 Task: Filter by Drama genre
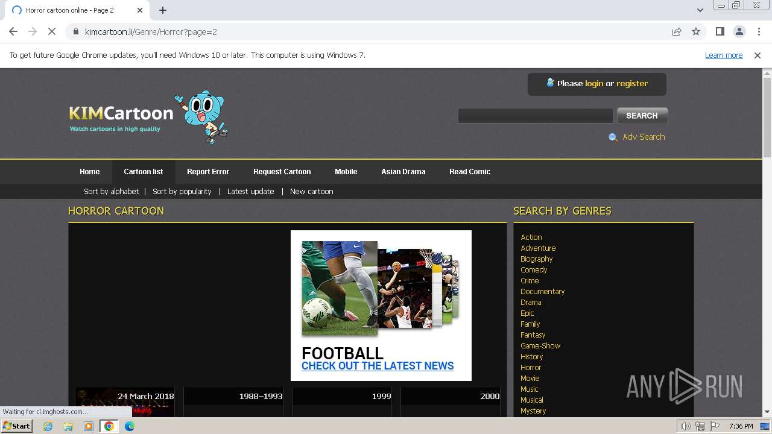click(x=531, y=303)
